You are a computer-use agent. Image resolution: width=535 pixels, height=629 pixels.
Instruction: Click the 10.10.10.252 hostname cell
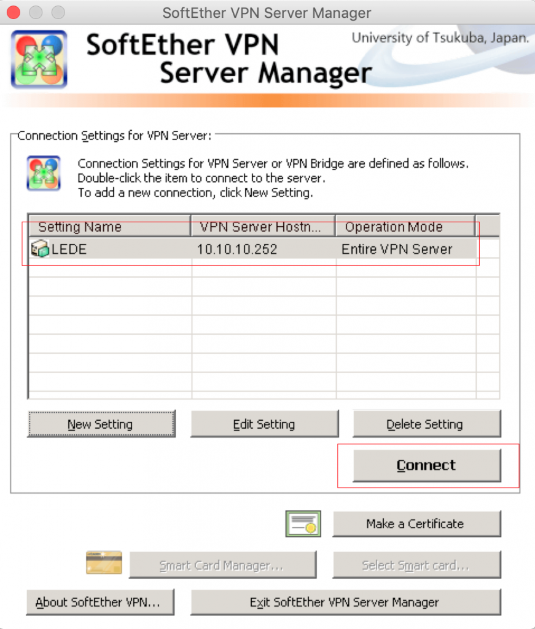click(x=237, y=249)
